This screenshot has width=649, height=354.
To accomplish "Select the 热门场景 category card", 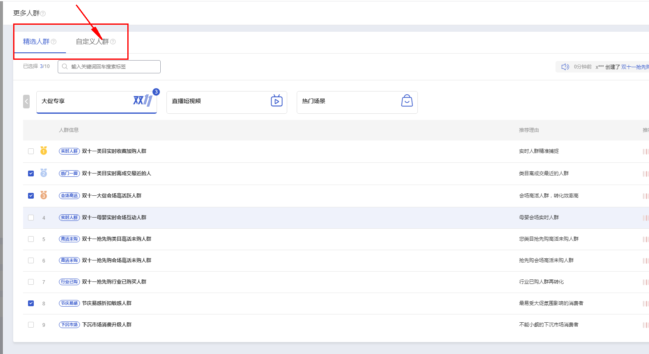I will pyautogui.click(x=357, y=102).
